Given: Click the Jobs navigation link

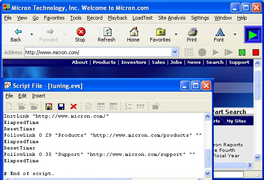Looking at the screenshot, I should click(x=176, y=62).
